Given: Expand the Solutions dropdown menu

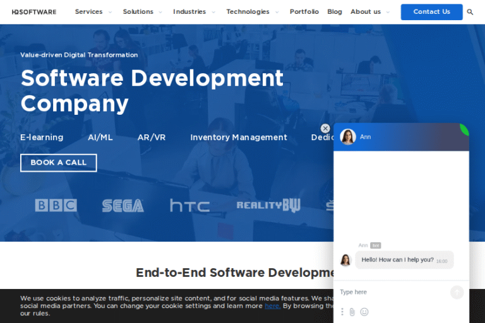Looking at the screenshot, I should point(142,12).
